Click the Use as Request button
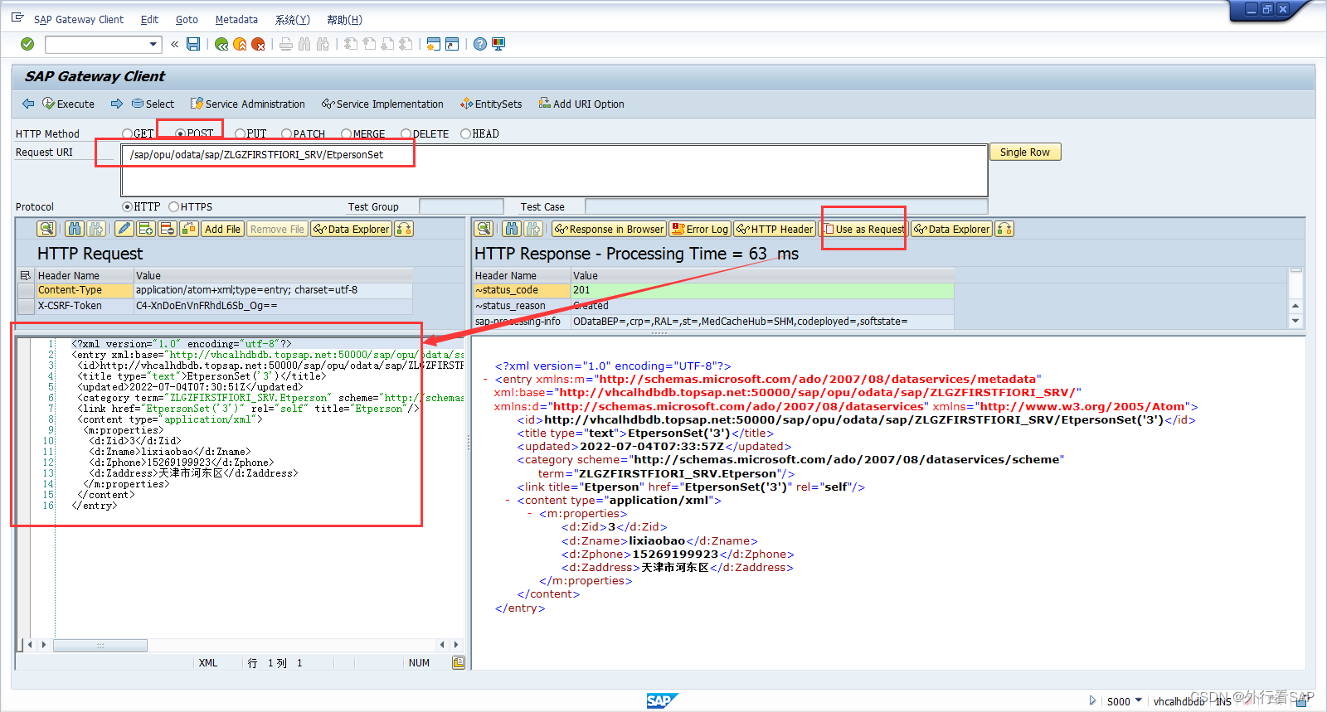The width and height of the screenshot is (1327, 712). [863, 229]
